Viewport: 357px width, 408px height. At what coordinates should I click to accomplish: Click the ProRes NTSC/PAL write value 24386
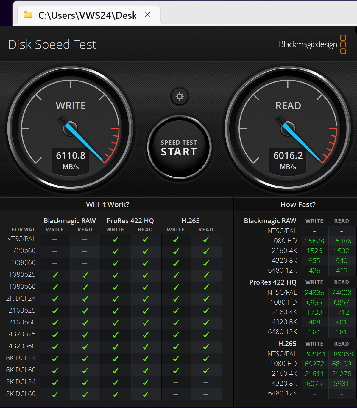point(314,293)
